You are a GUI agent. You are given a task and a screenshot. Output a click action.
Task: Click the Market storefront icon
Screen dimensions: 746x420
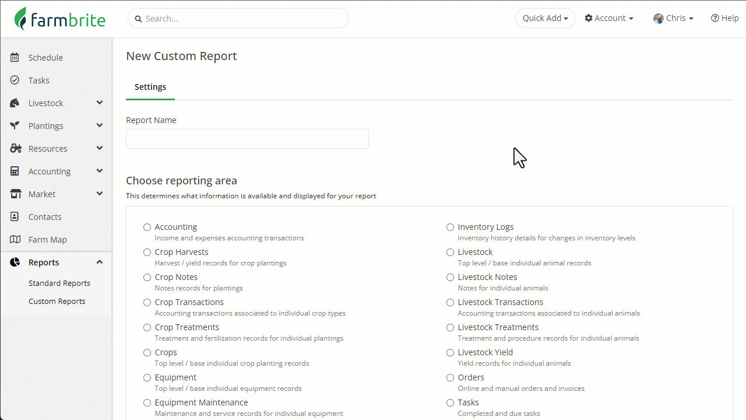pyautogui.click(x=16, y=194)
